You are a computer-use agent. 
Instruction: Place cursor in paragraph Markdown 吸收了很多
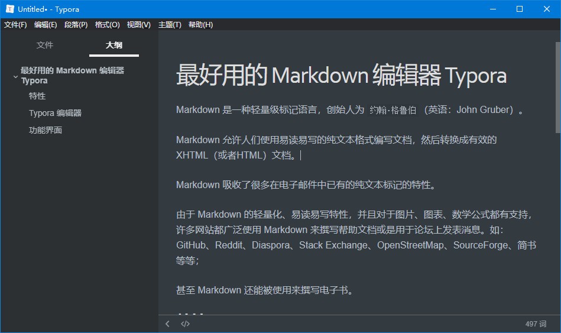click(x=306, y=185)
